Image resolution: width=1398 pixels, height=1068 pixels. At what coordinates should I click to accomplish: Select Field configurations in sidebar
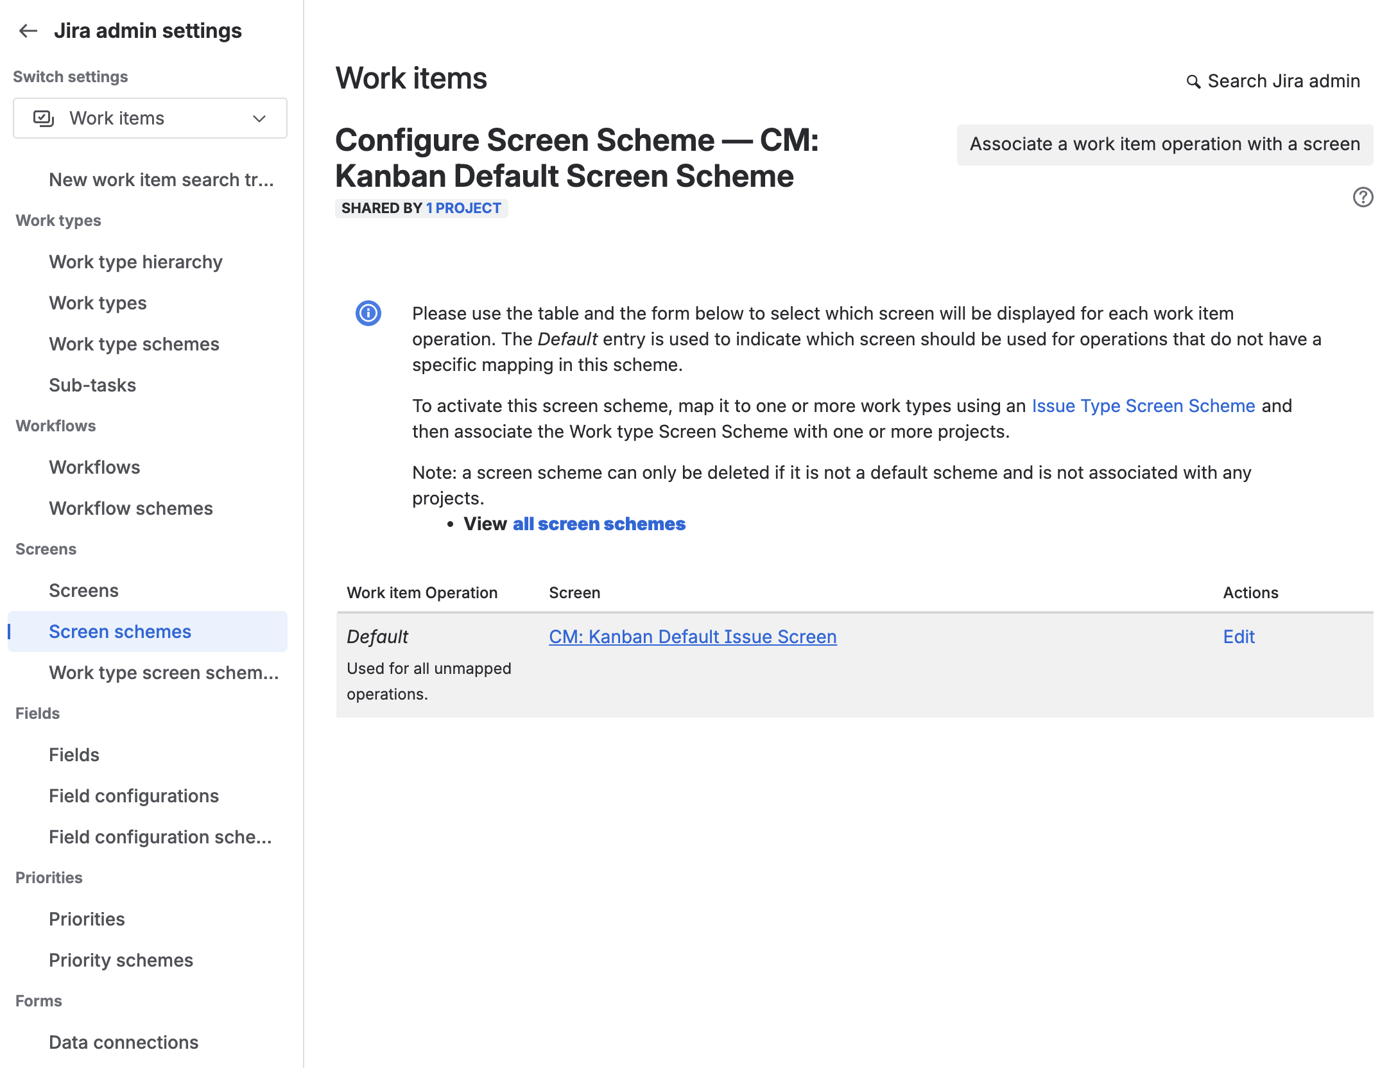[134, 796]
